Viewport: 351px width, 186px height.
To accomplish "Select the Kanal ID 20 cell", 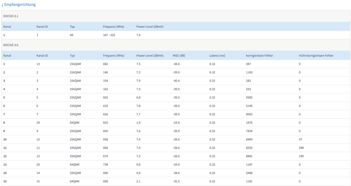I will tap(39, 165).
